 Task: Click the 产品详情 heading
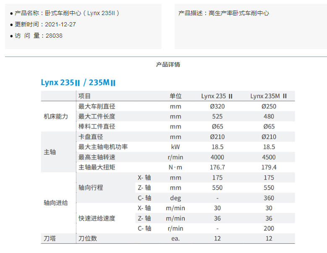click(168, 65)
